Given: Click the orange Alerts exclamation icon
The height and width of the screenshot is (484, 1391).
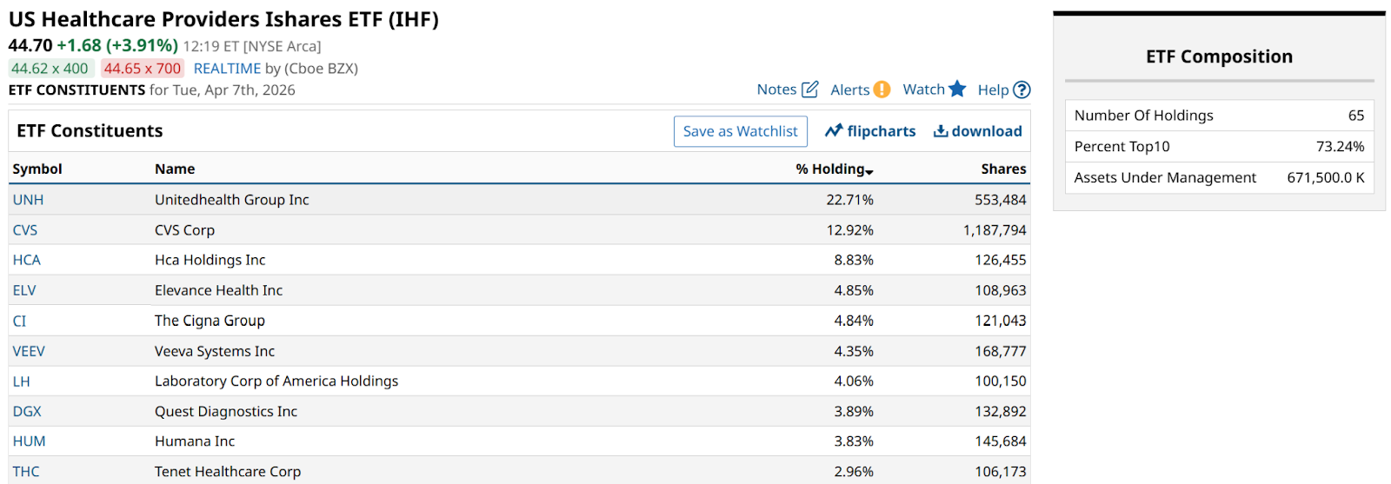Looking at the screenshot, I should (882, 90).
